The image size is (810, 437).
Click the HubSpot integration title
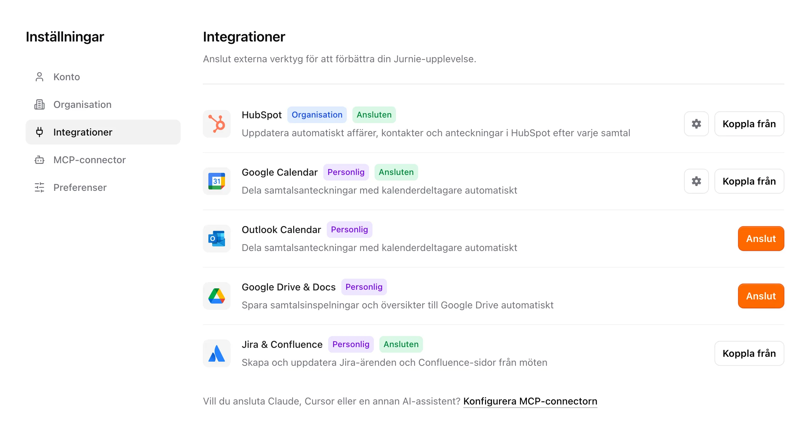coord(262,115)
